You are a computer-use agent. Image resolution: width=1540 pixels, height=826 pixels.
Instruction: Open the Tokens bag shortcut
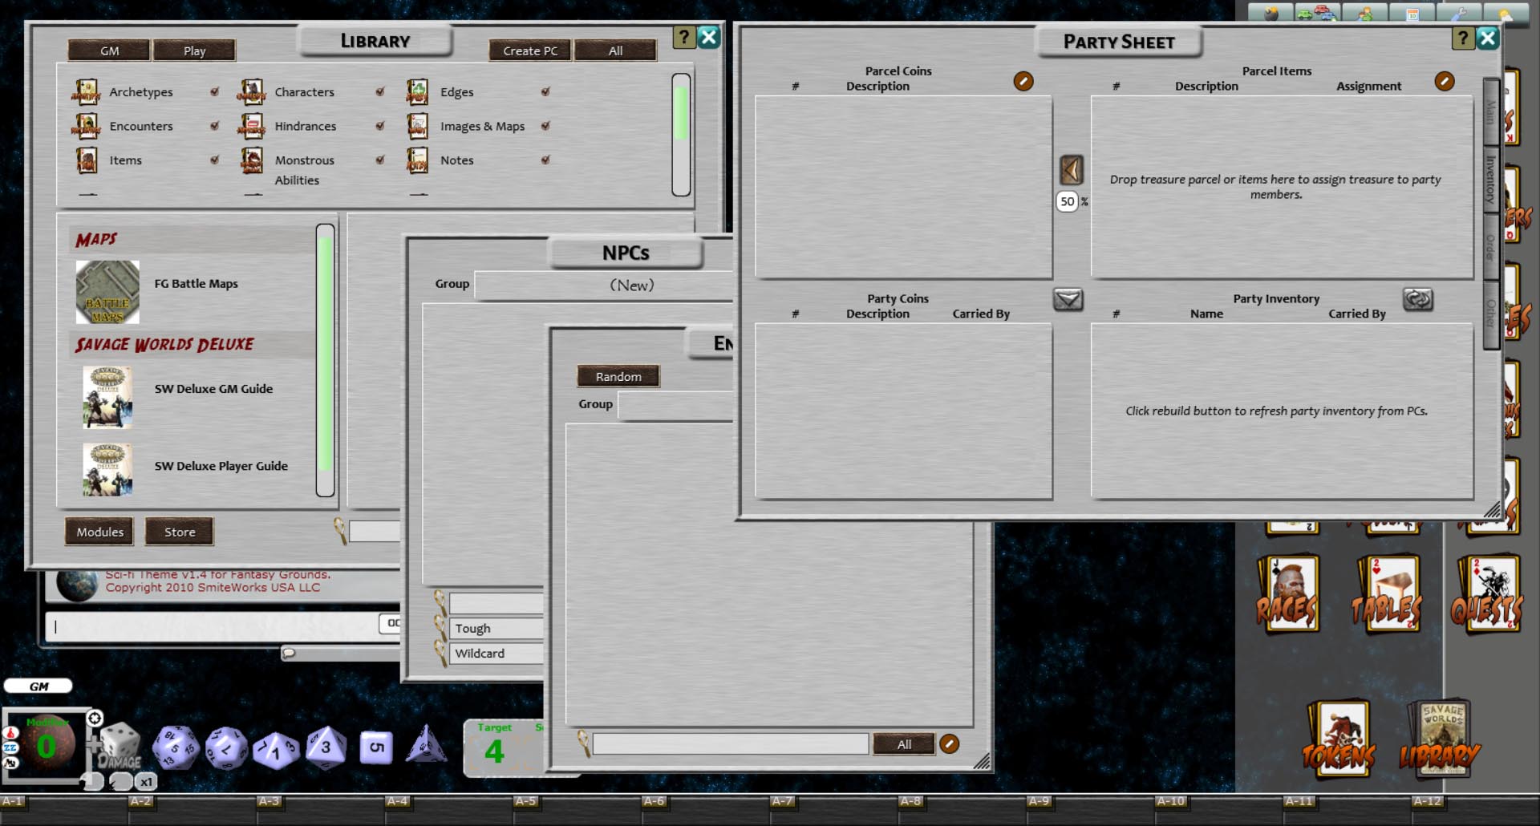(1339, 738)
